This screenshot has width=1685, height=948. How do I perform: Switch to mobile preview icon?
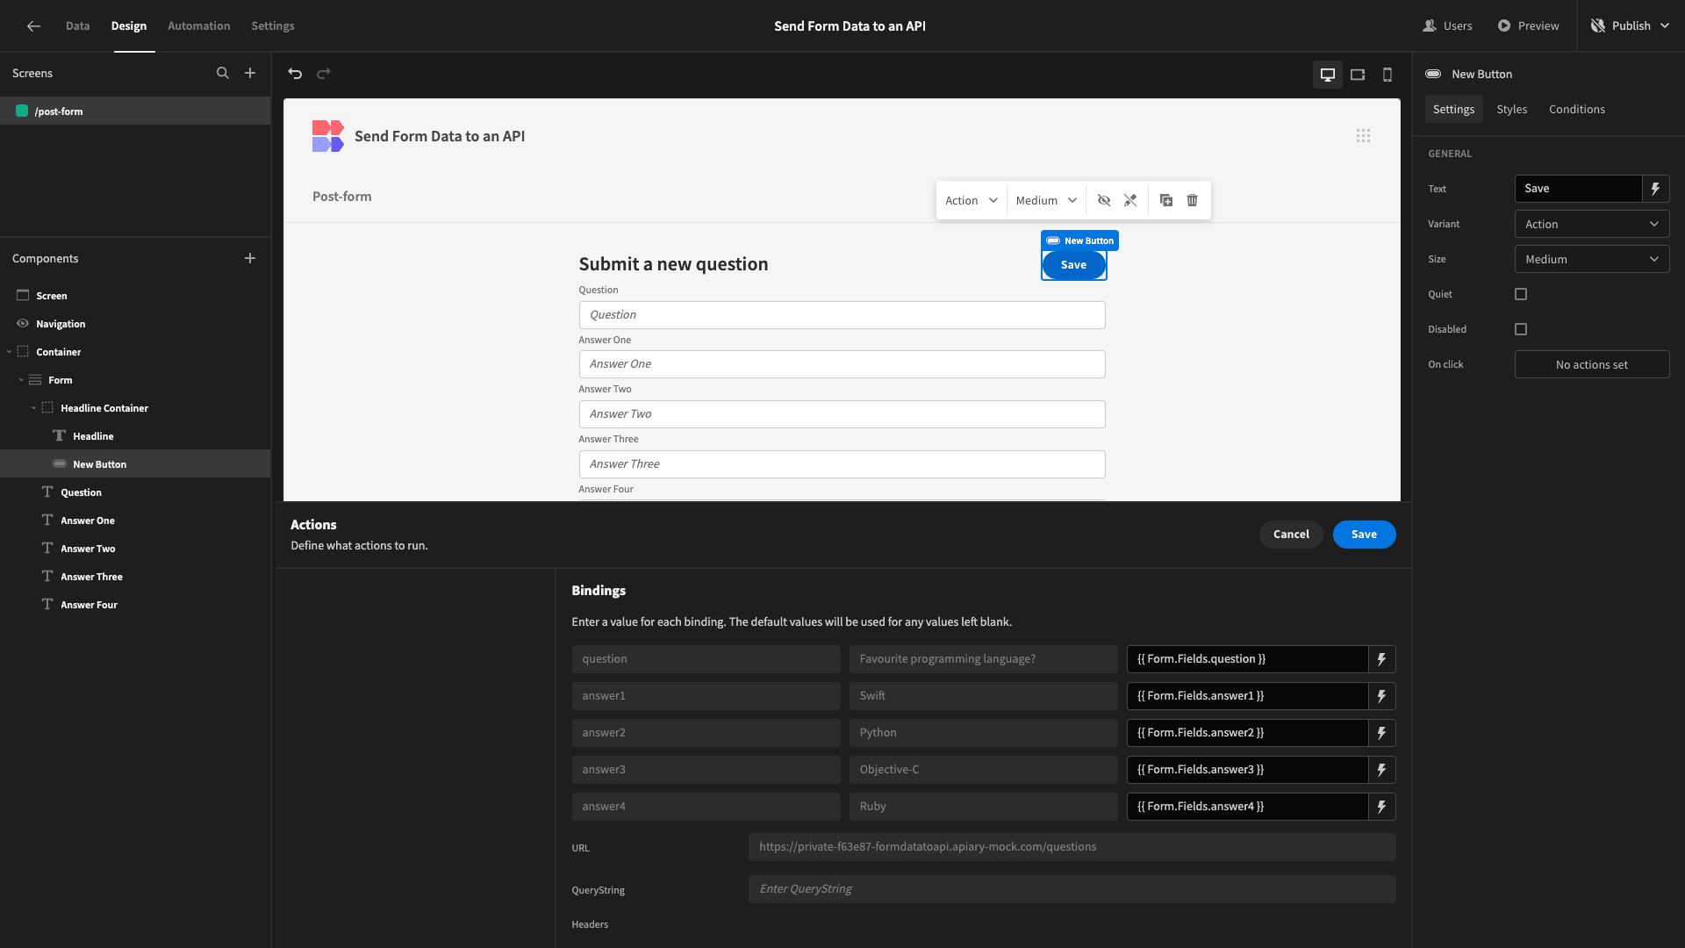pyautogui.click(x=1387, y=75)
